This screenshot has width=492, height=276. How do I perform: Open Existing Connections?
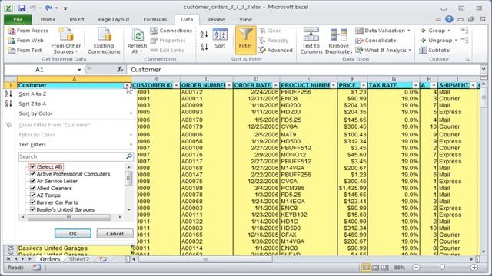point(104,41)
